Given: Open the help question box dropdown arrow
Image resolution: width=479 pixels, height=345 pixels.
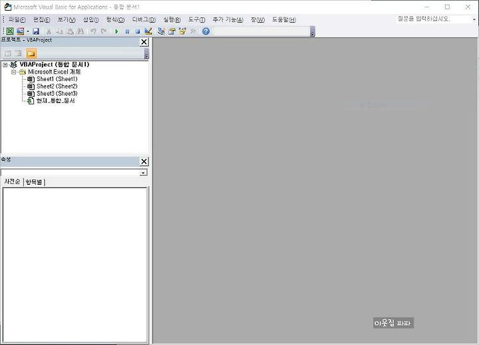Looking at the screenshot, I should pyautogui.click(x=474, y=19).
